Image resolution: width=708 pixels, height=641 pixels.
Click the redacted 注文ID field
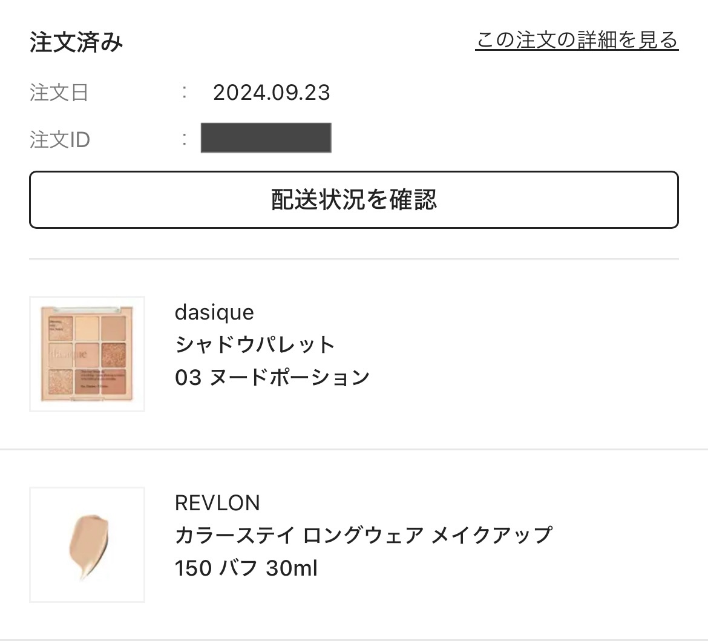[266, 138]
